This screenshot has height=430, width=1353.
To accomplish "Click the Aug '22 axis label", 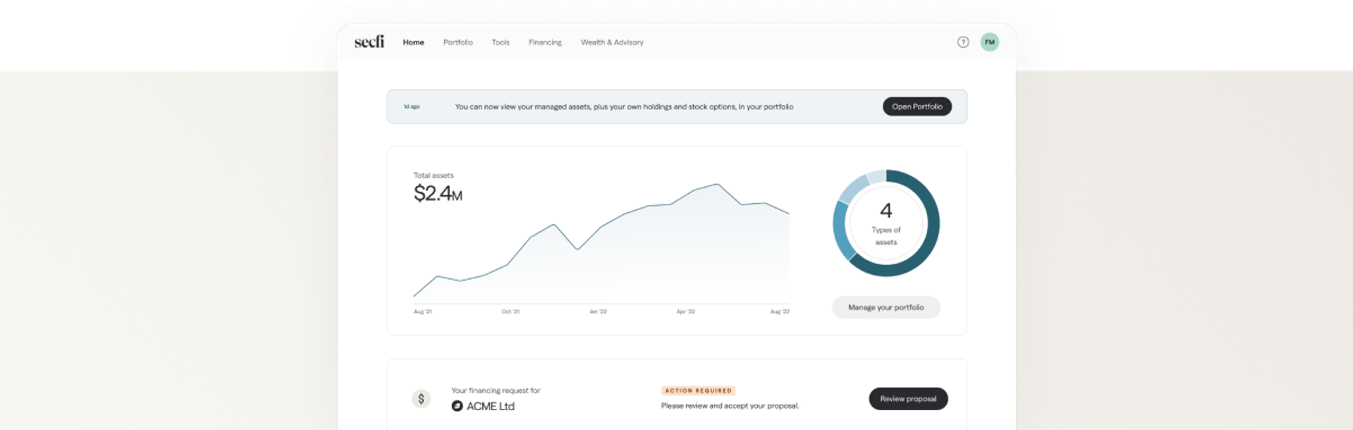I will point(780,312).
